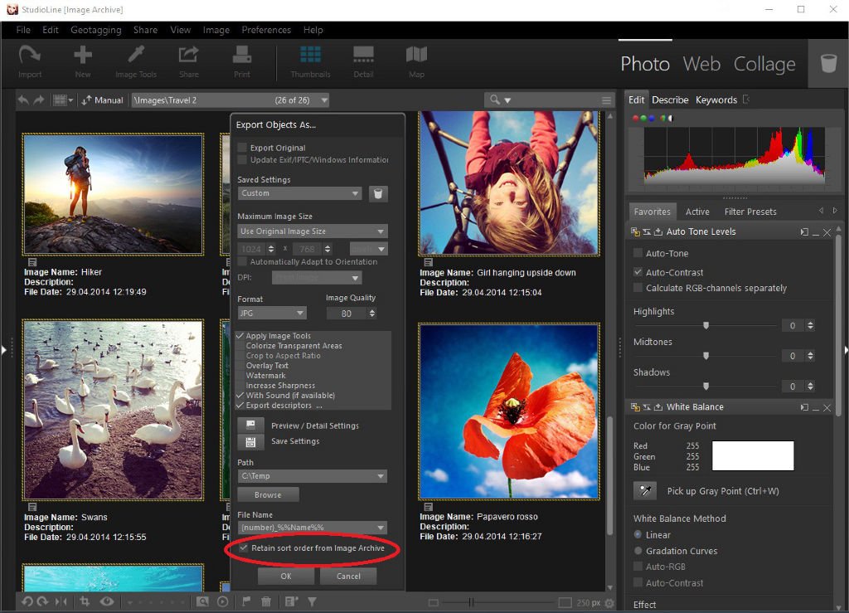
Task: Select the Gradation Curves radio button
Action: tap(638, 551)
